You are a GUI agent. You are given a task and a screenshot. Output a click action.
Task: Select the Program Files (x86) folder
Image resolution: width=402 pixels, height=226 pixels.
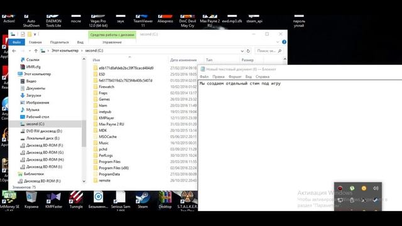coord(114,168)
